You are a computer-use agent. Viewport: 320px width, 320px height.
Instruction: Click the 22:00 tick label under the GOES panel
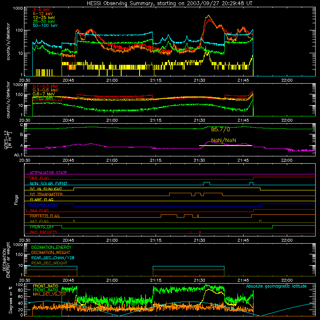click(x=287, y=160)
